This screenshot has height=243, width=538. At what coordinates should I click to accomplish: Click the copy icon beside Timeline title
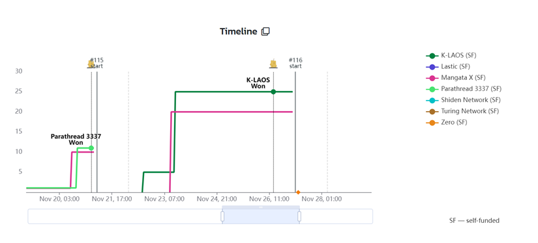pyautogui.click(x=265, y=31)
